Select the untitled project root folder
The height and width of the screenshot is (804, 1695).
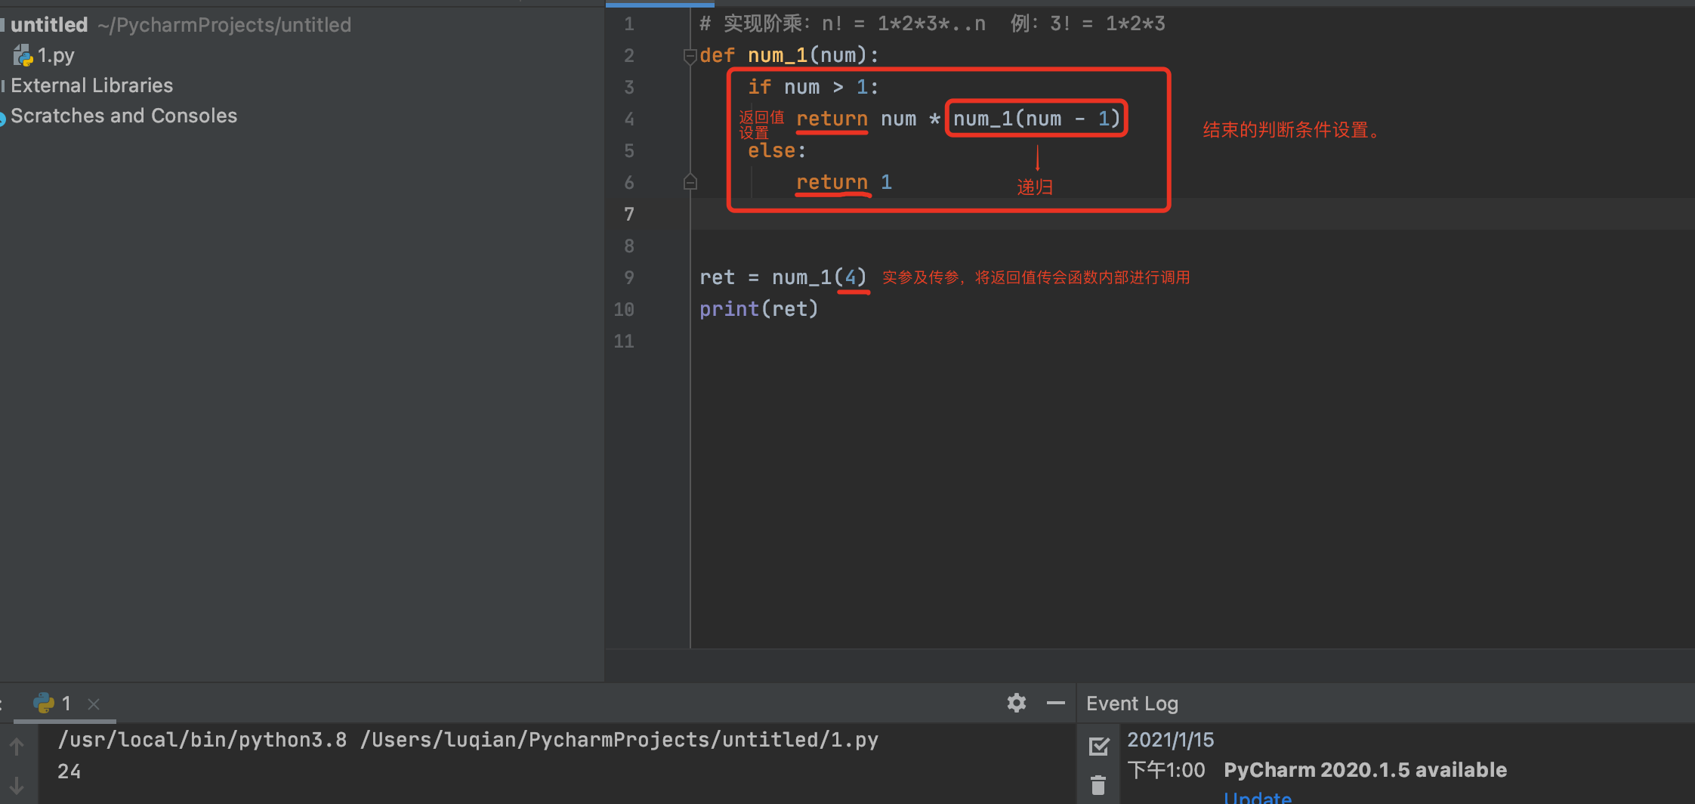49,25
